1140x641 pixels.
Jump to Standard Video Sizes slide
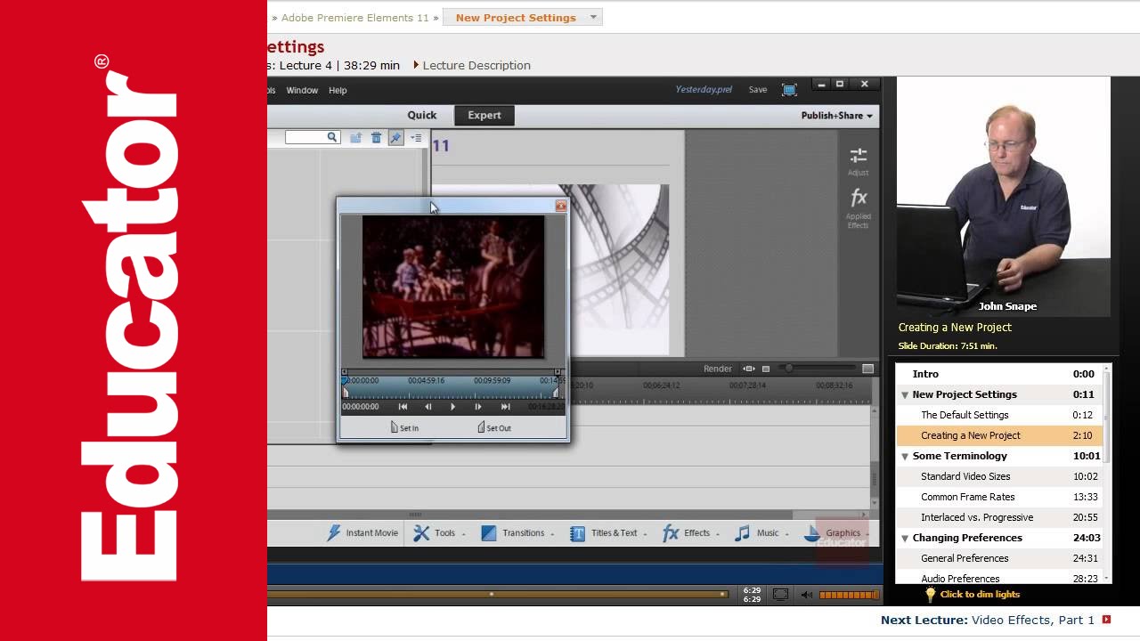[x=998, y=476]
